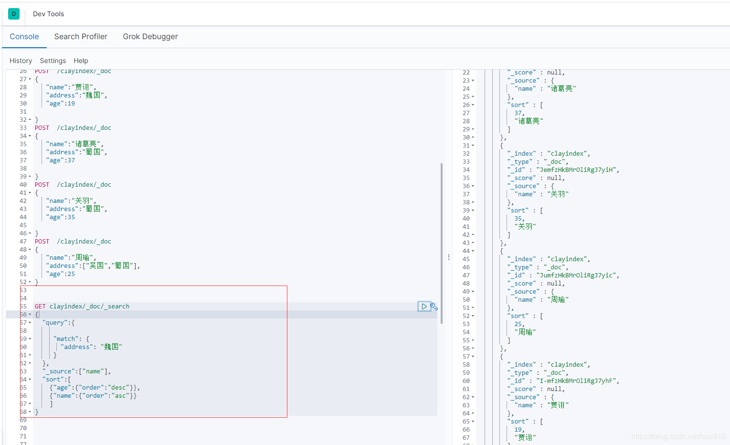Open the History menu

point(21,61)
